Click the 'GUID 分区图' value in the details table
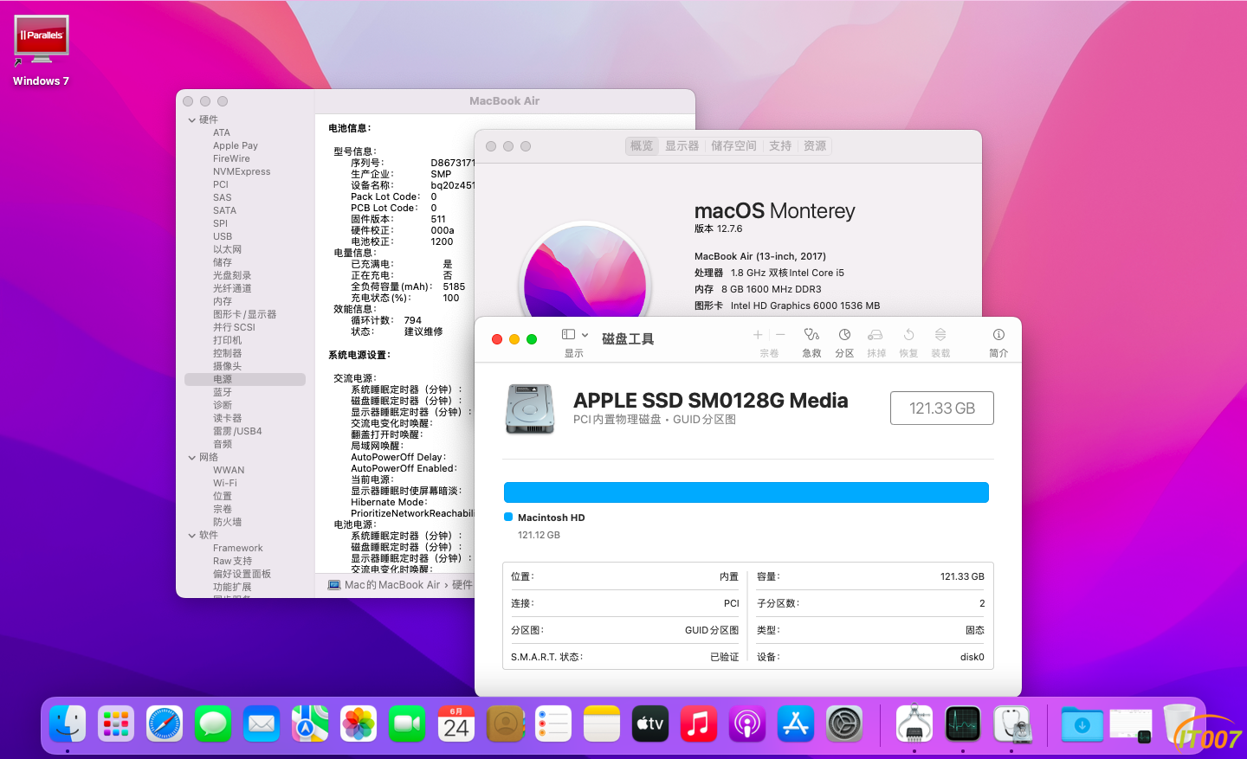1247x759 pixels. [x=712, y=630]
